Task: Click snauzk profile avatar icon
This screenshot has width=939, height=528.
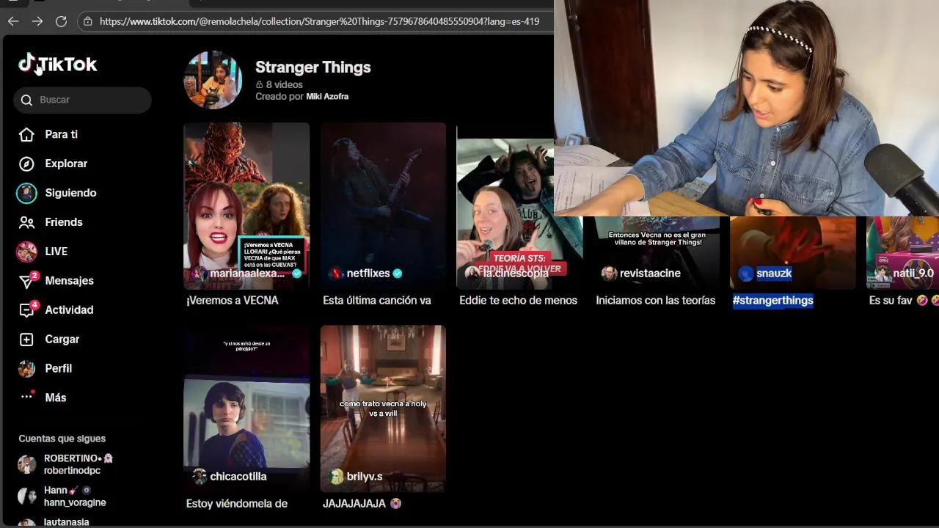Action: 746,274
